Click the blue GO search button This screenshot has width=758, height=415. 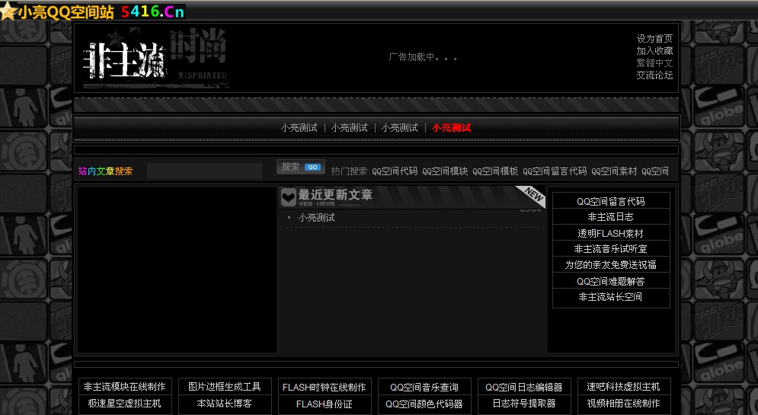pos(313,168)
